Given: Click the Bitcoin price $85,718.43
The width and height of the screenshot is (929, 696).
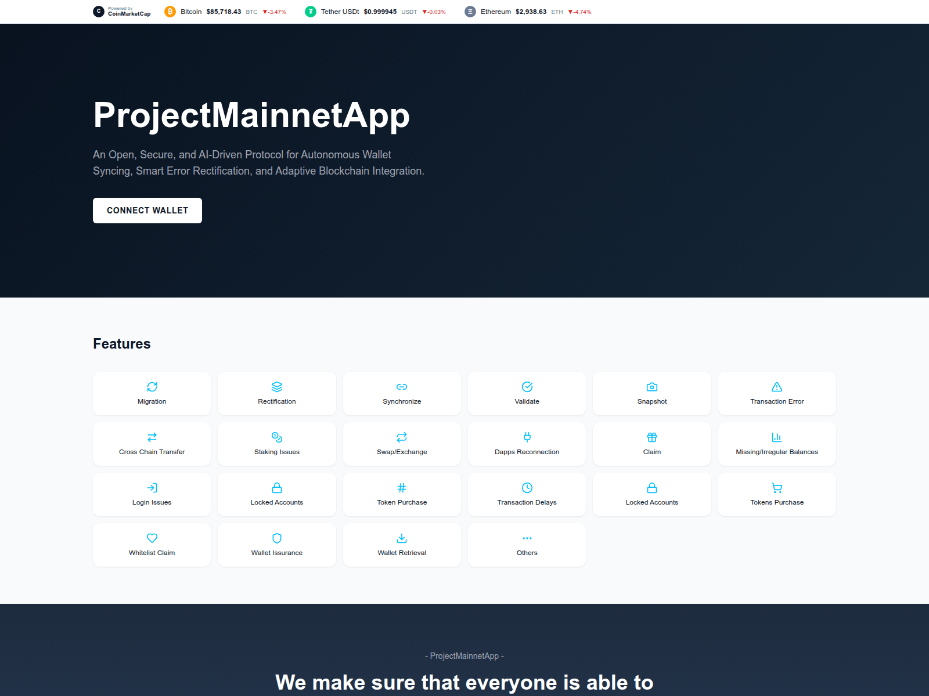Looking at the screenshot, I should [224, 12].
